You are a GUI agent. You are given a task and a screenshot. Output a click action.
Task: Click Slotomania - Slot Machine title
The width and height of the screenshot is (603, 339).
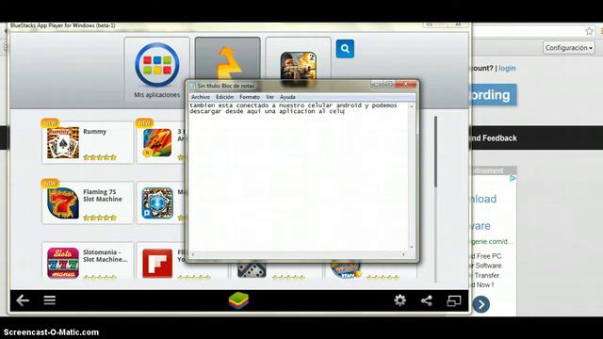(x=105, y=255)
